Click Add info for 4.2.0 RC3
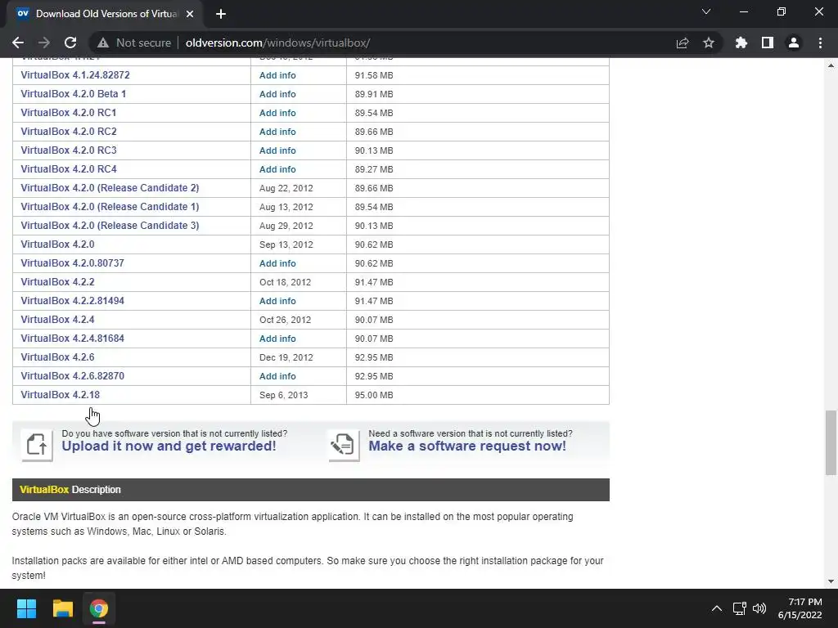The width and height of the screenshot is (838, 628). (x=277, y=150)
